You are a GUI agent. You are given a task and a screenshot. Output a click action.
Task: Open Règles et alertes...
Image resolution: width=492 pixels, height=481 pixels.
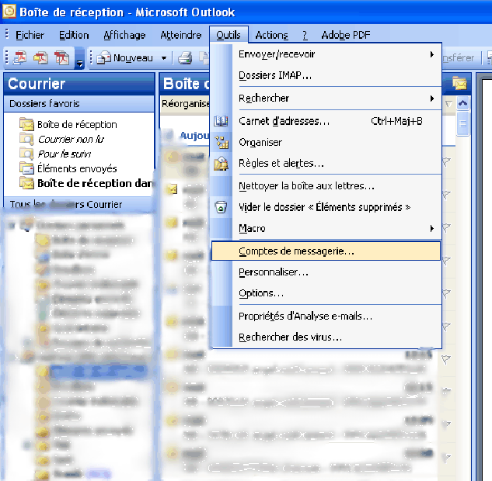[326, 164]
